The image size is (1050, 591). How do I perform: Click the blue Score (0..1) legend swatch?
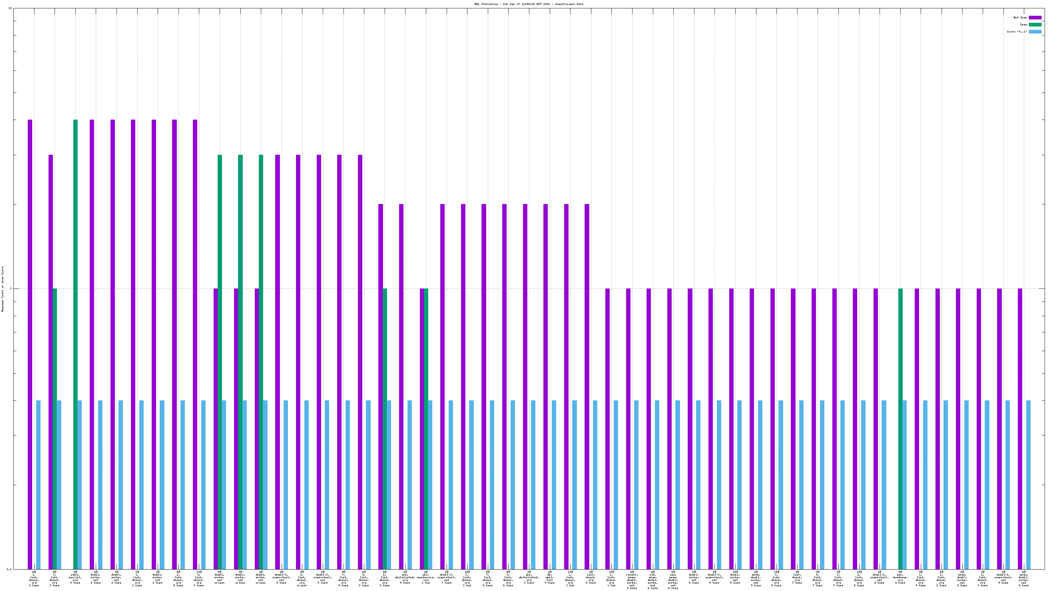click(1035, 31)
